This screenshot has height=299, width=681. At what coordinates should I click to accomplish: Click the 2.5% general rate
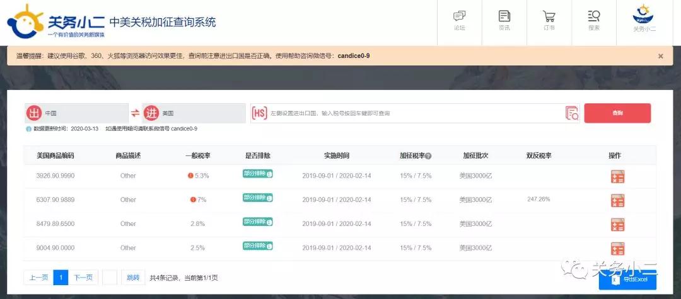coord(197,248)
